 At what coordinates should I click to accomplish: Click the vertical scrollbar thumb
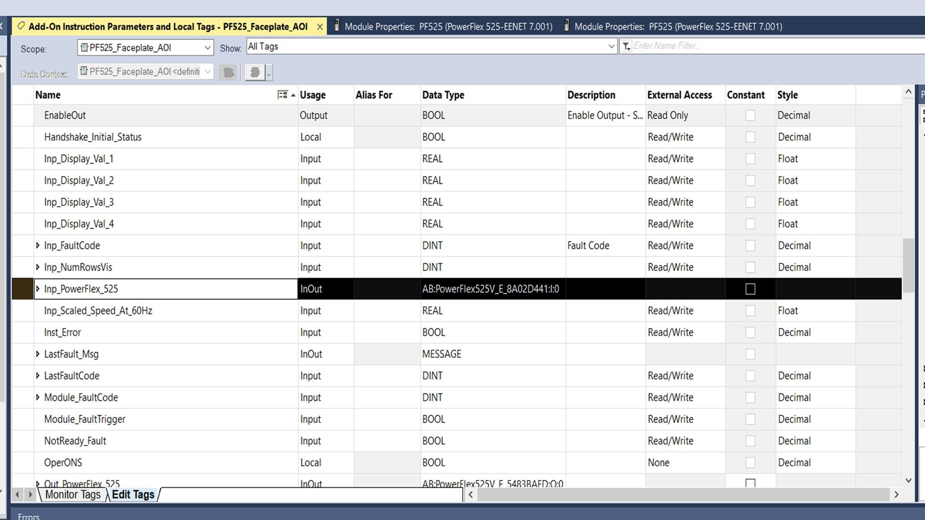coord(908,265)
